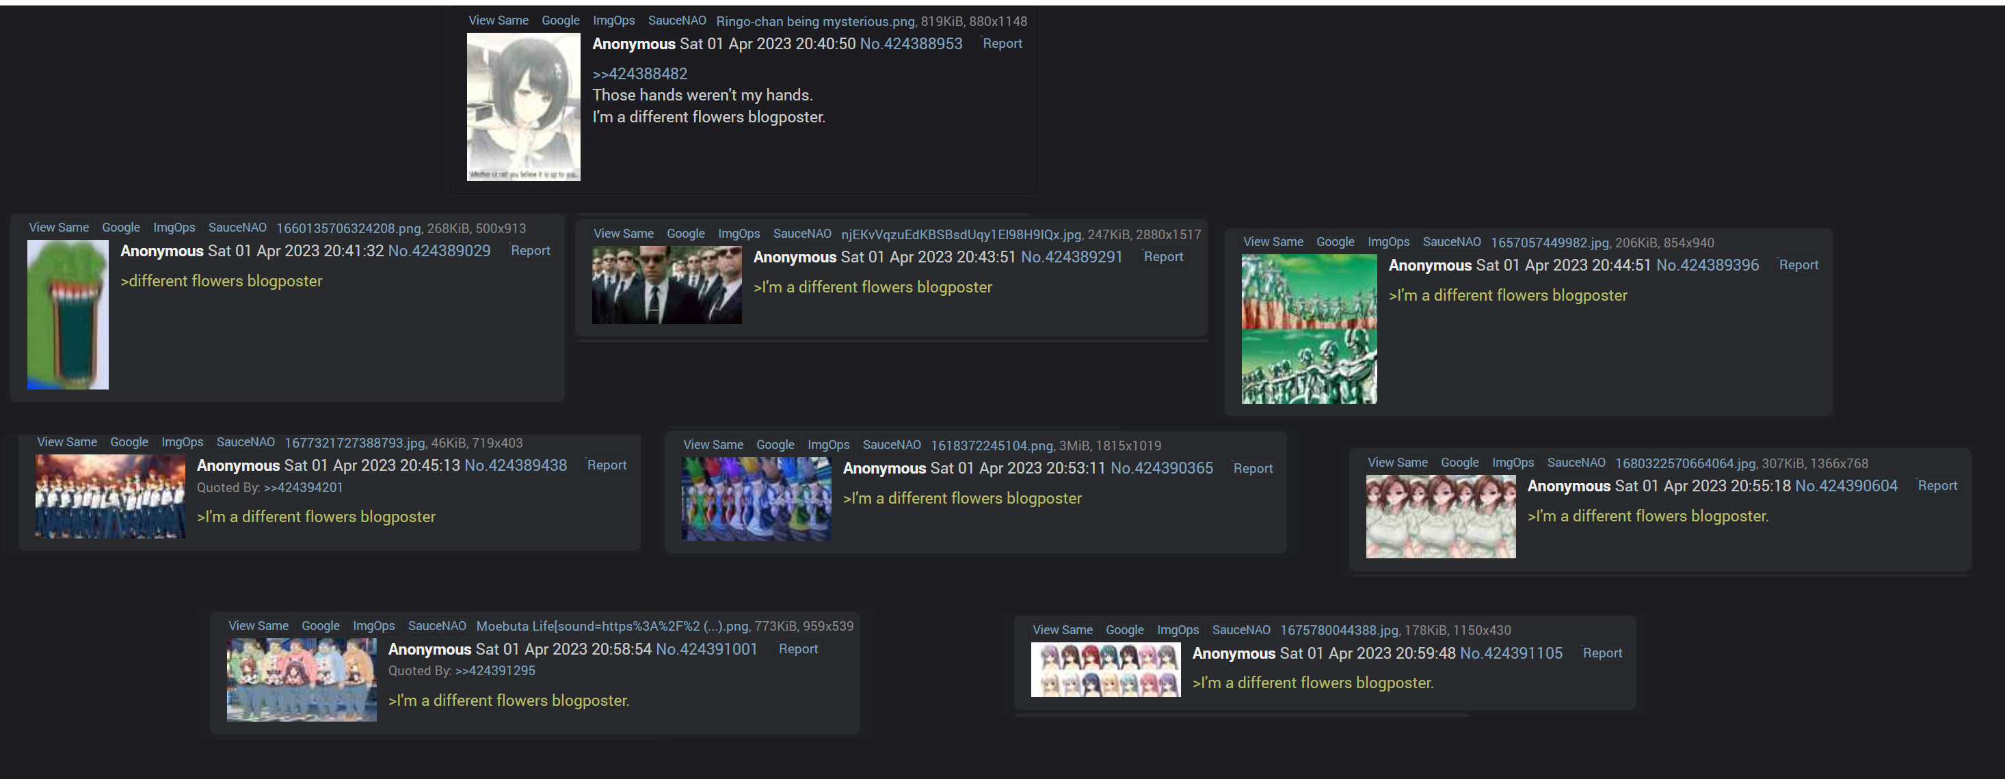Image resolution: width=2005 pixels, height=779 pixels.
Task: Report post No.424388953
Action: tap(1002, 44)
